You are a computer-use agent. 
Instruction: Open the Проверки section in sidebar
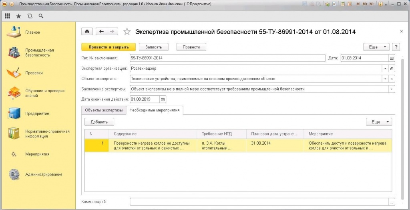click(x=34, y=73)
